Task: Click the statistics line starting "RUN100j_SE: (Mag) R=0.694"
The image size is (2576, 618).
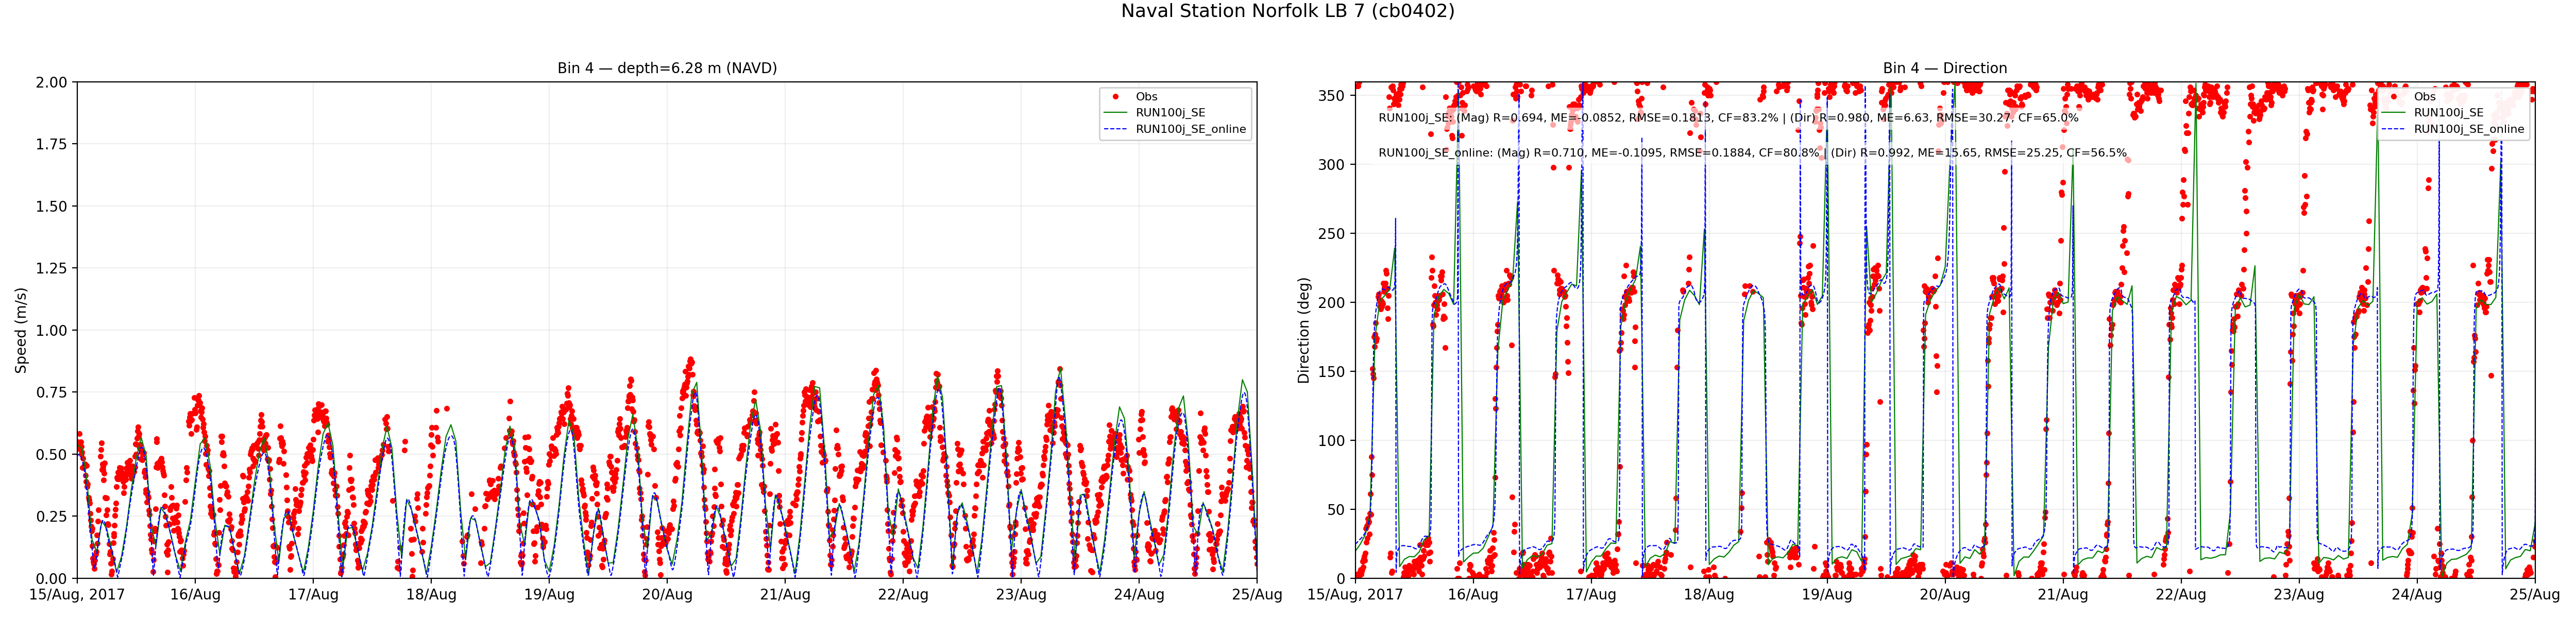Action: click(x=1728, y=118)
